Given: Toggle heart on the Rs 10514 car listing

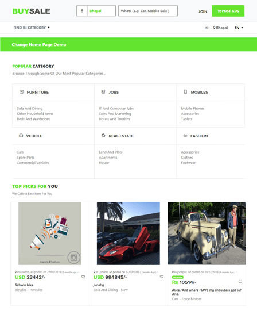Looking at the screenshot, I should [x=240, y=282].
